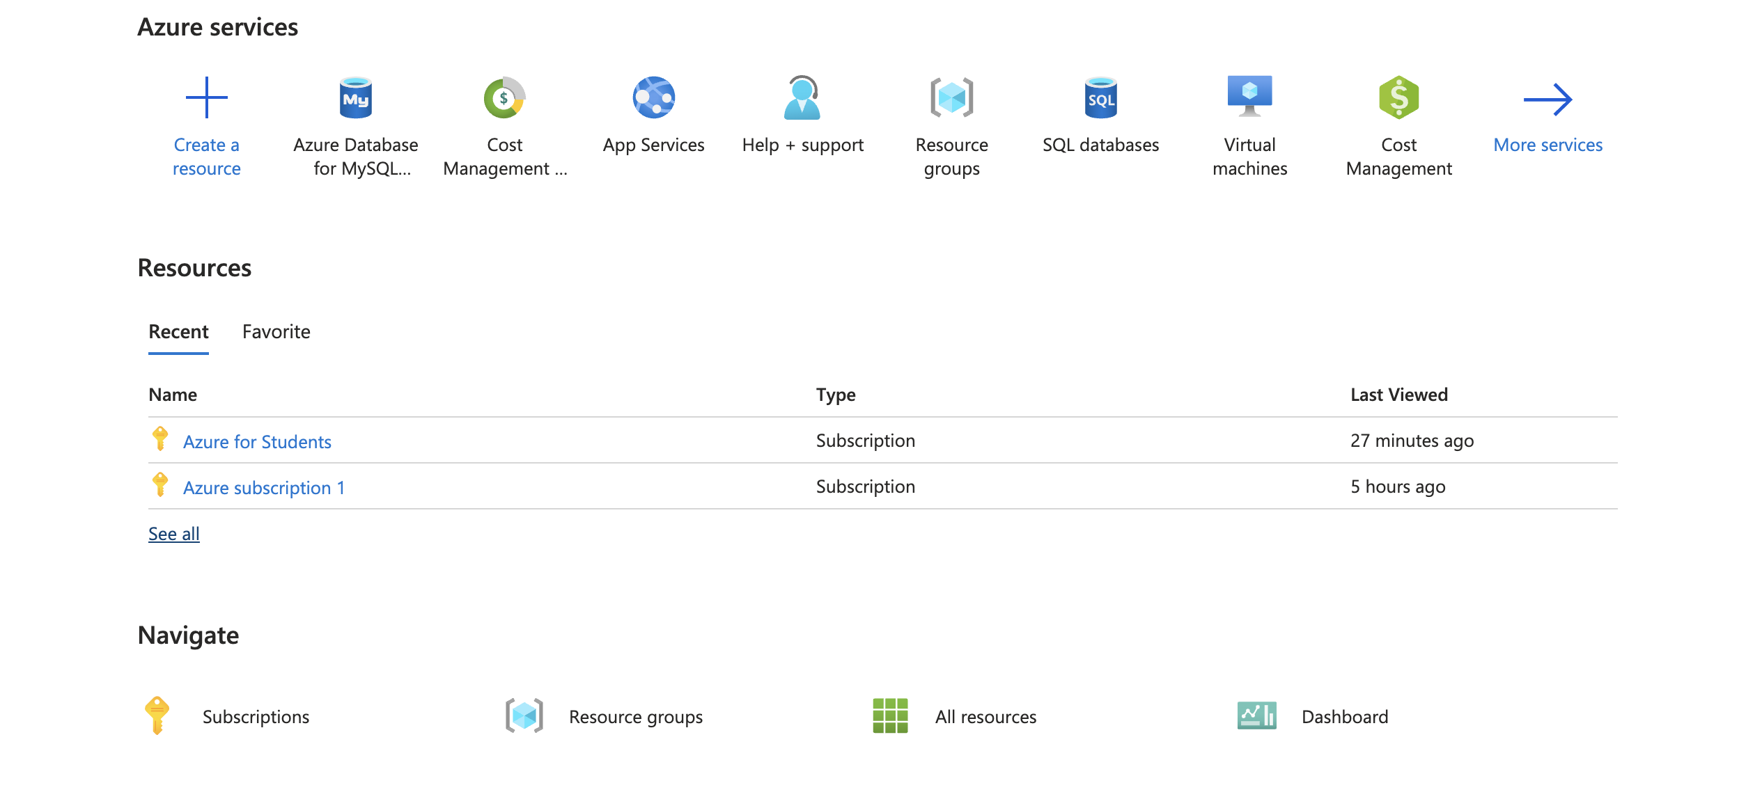Click the Resource groups cube icon under Navigate

click(x=524, y=715)
